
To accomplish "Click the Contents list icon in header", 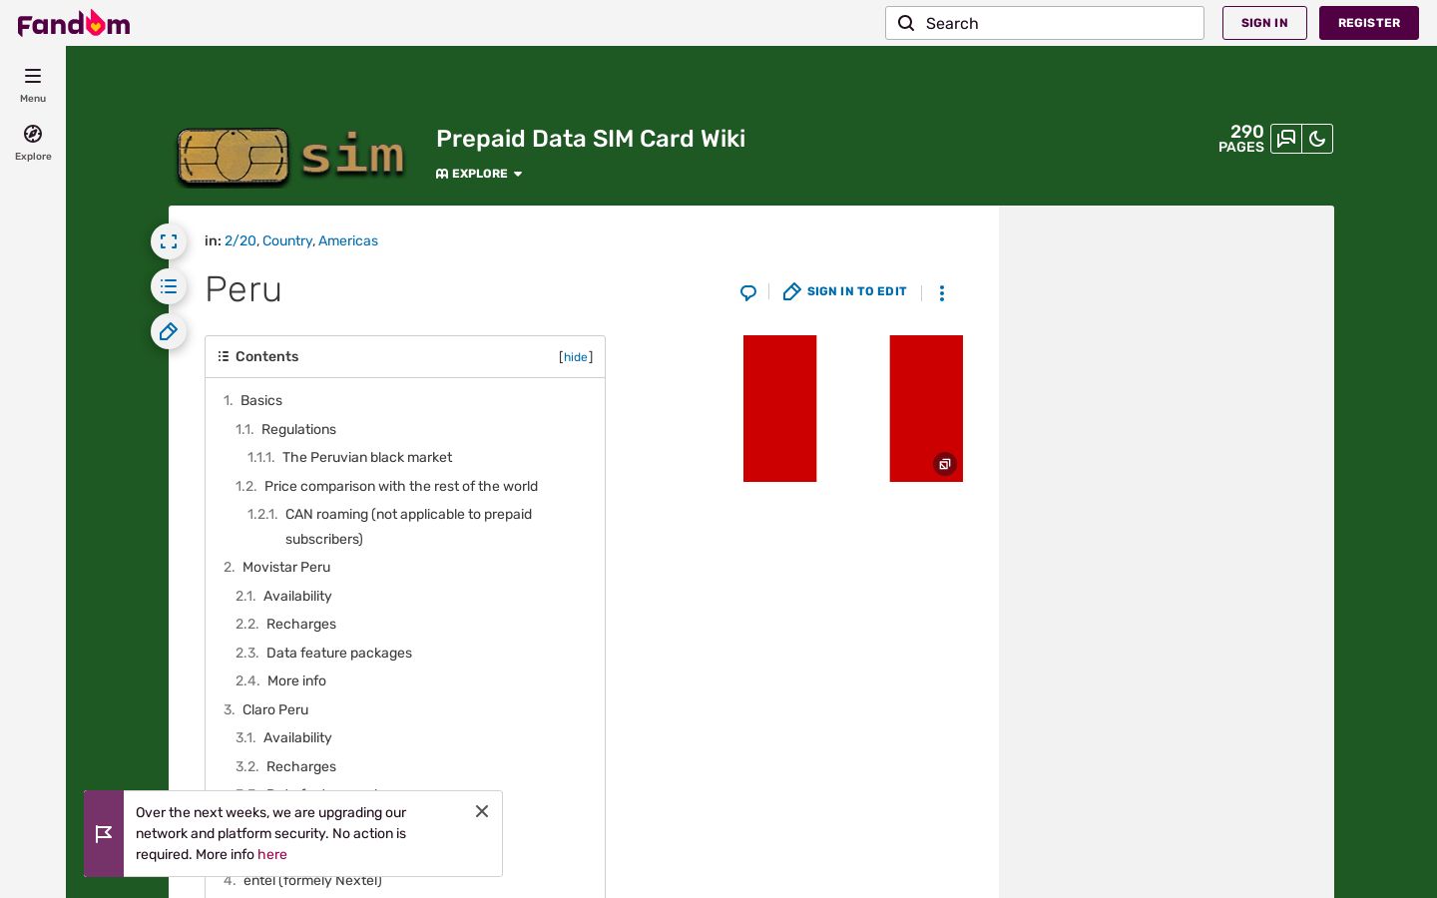I will [x=224, y=356].
